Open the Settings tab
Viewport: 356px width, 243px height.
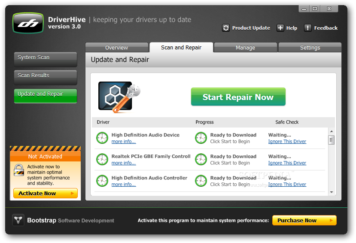[x=310, y=47]
